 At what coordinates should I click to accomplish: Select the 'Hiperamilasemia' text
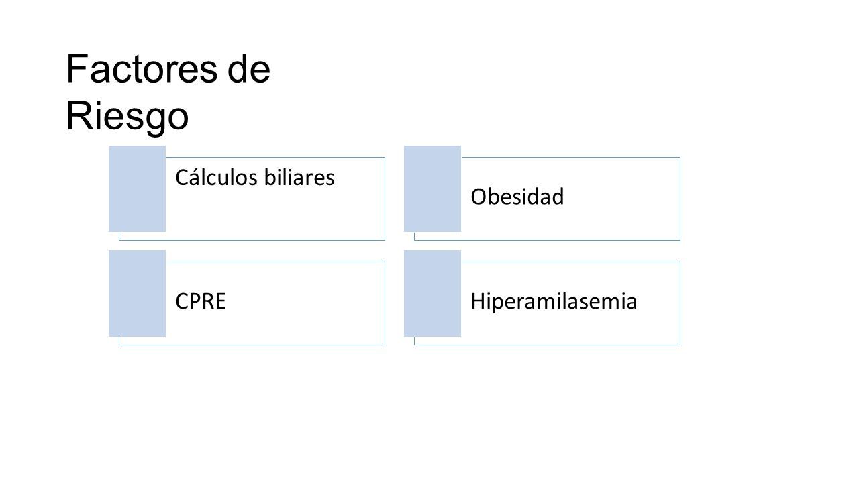[554, 302]
